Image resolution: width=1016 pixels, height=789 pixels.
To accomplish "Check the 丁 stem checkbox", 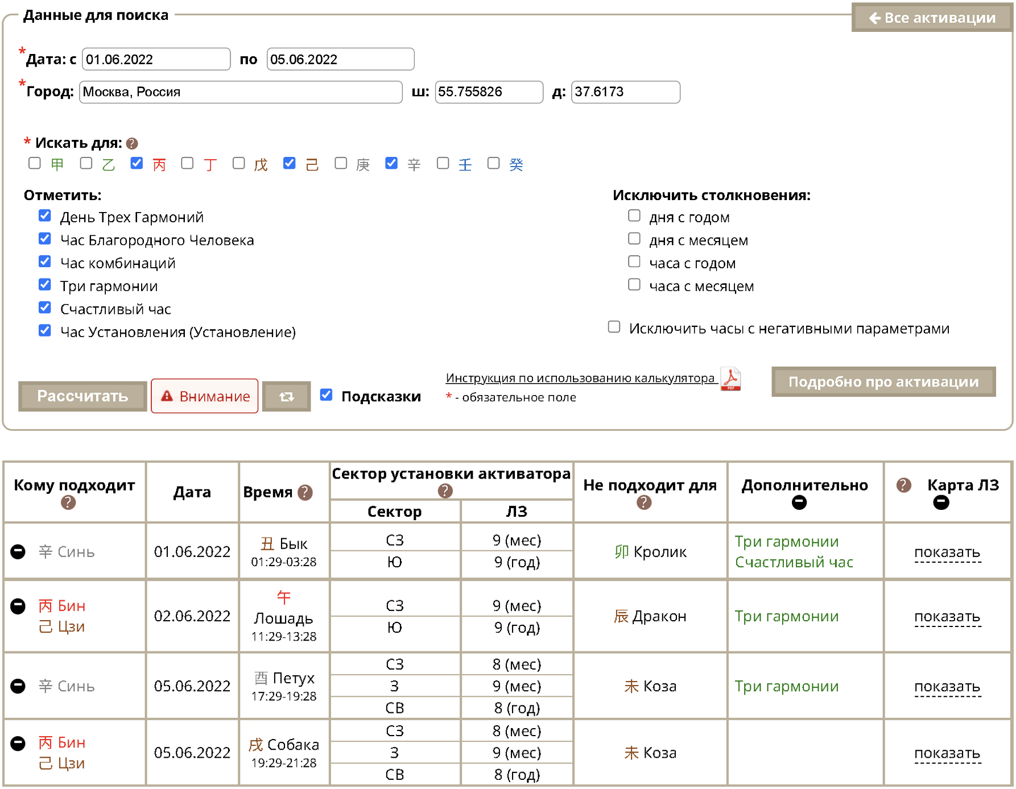I will [187, 164].
